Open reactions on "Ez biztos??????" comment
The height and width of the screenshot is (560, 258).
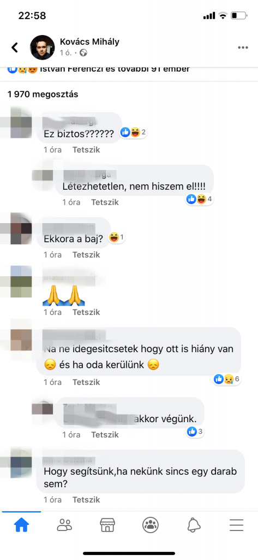[x=133, y=132]
